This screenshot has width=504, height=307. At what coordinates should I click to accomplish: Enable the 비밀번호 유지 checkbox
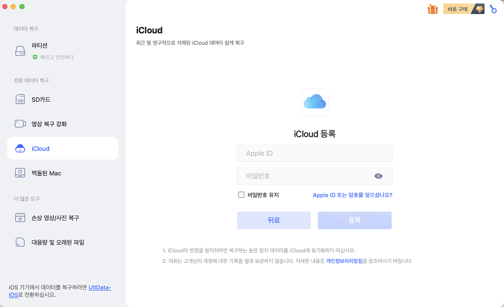(x=241, y=195)
